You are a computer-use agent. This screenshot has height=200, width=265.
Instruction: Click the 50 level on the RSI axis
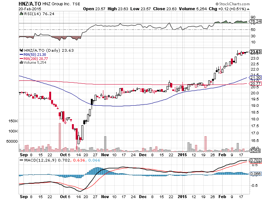click(253, 30)
